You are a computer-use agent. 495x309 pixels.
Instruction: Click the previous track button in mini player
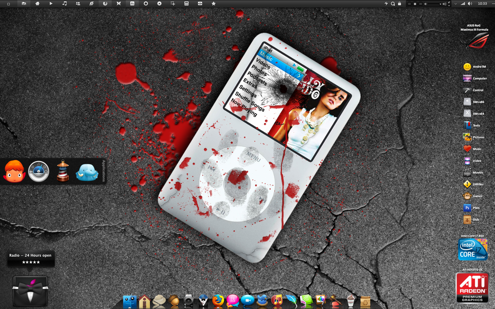coord(409,4)
